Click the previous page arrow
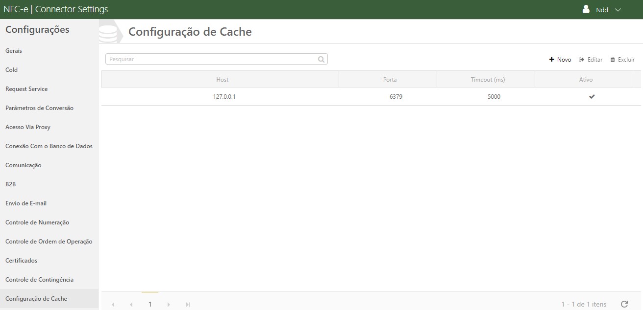The width and height of the screenshot is (643, 310). (131, 304)
